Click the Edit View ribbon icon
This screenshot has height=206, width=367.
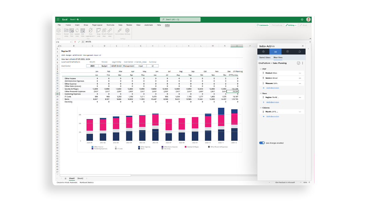pos(82,31)
